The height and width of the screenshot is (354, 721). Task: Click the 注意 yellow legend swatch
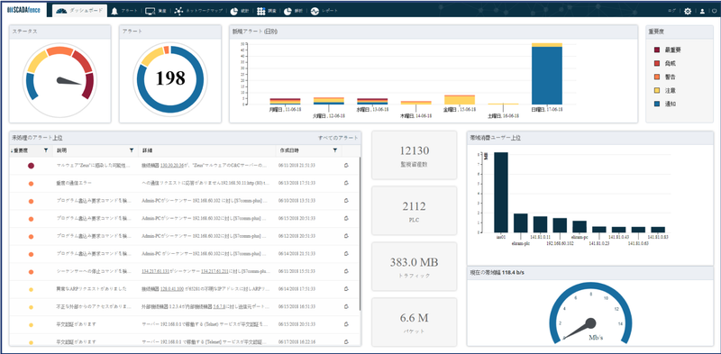pos(657,91)
